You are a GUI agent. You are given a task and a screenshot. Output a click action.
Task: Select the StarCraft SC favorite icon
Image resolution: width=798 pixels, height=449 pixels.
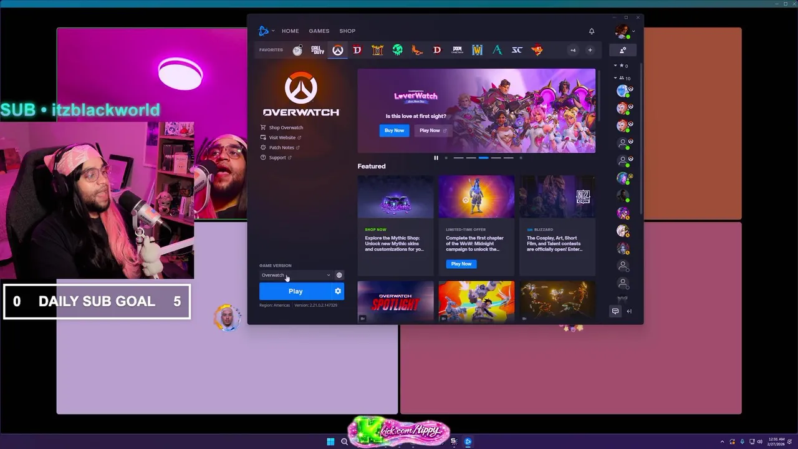pyautogui.click(x=517, y=50)
